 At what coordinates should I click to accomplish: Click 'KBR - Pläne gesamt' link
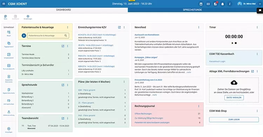coord(87,90)
